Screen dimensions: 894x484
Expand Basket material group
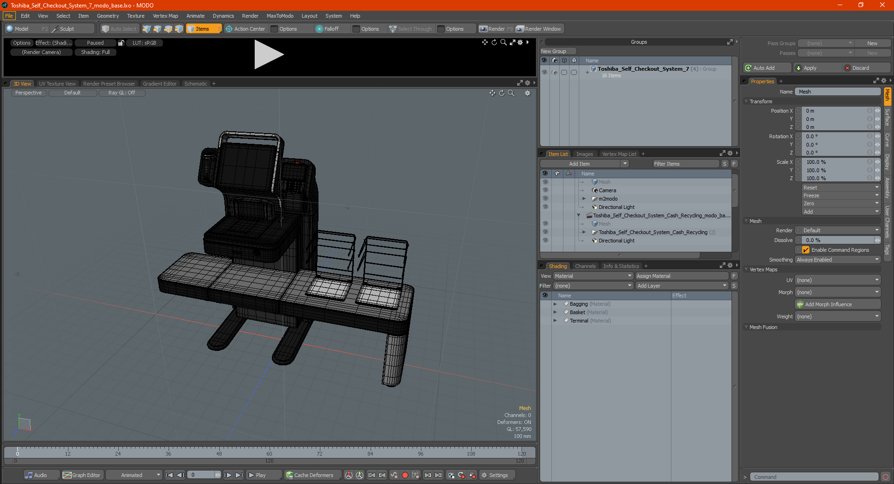pos(555,312)
